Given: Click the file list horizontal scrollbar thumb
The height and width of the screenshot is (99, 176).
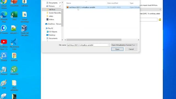Looking at the screenshot, I should pos(94,40).
